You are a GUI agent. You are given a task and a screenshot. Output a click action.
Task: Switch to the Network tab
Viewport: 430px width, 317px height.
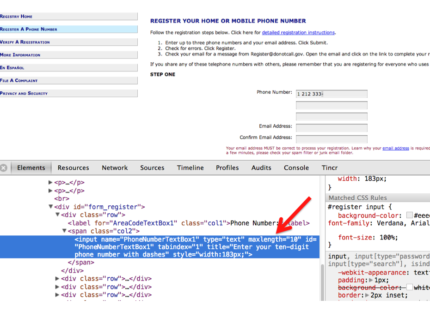click(115, 168)
